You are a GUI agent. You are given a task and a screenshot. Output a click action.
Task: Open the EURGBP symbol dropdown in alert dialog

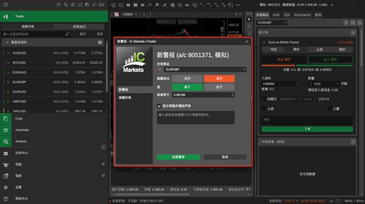(205, 70)
